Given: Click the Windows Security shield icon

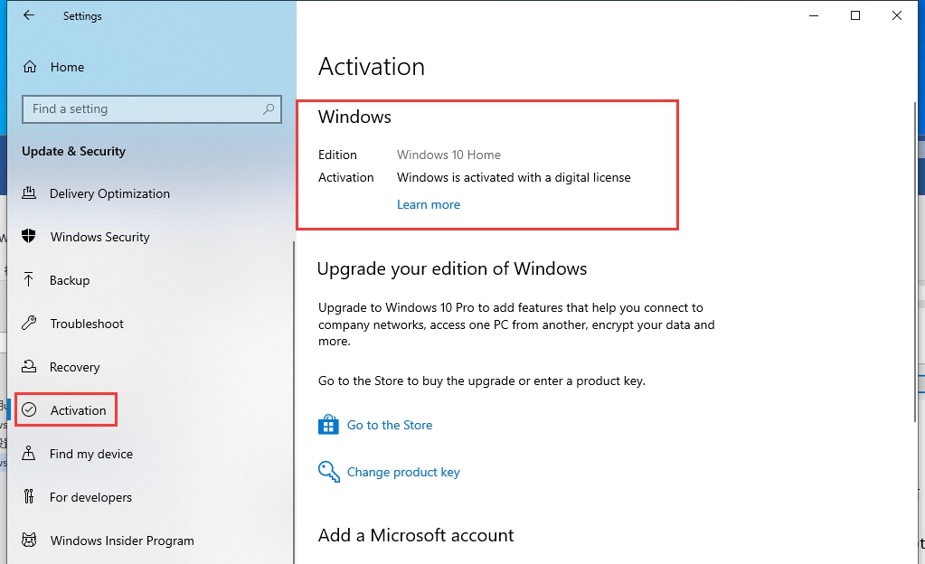Looking at the screenshot, I should (29, 237).
